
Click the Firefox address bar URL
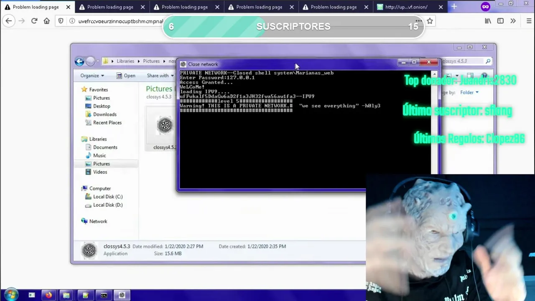point(120,21)
